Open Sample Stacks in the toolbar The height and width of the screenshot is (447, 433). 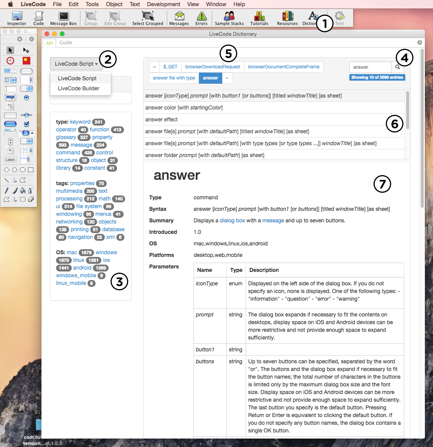click(229, 18)
